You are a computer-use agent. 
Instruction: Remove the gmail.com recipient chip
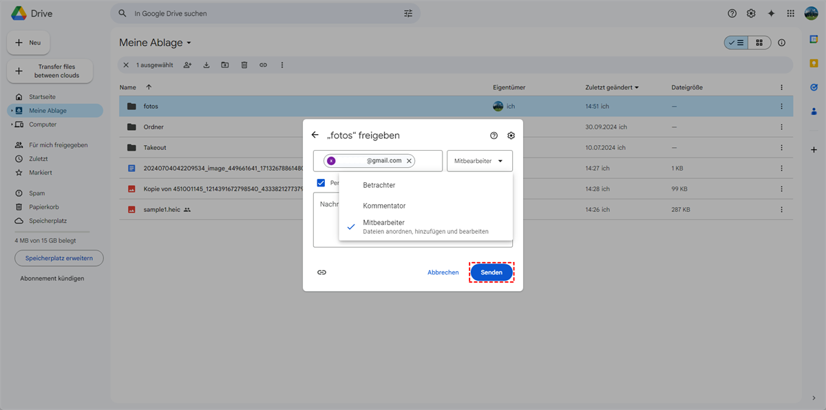[x=409, y=161]
